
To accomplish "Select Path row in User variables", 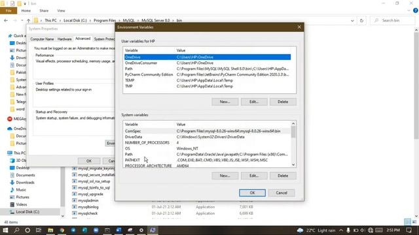I will (x=208, y=69).
